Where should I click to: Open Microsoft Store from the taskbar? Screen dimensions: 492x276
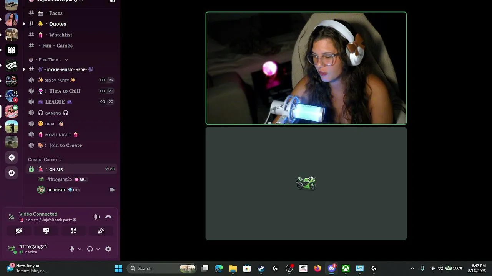click(247, 268)
